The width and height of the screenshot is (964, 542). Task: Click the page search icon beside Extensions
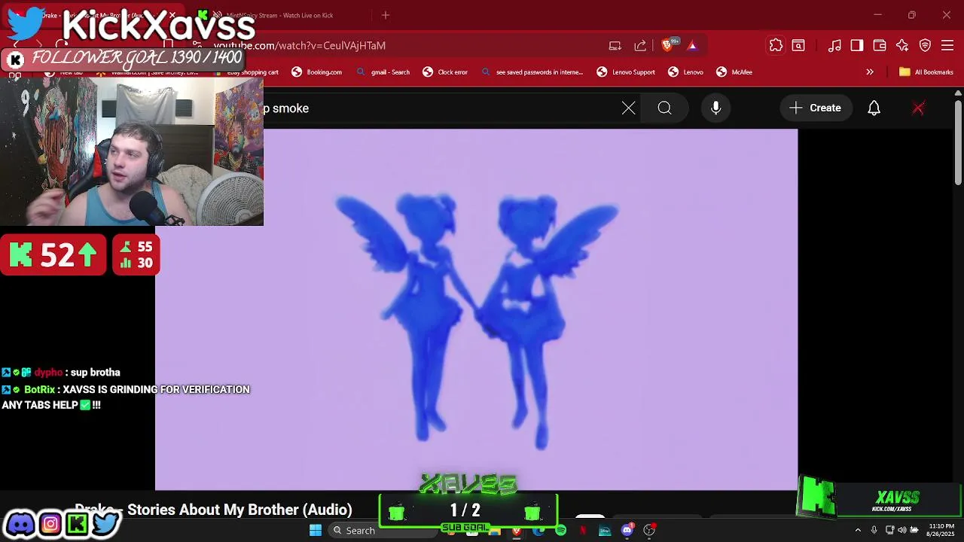tap(798, 45)
